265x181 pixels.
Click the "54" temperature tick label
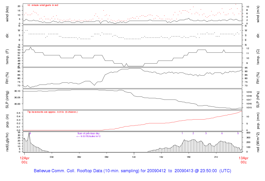[x=19, y=47]
